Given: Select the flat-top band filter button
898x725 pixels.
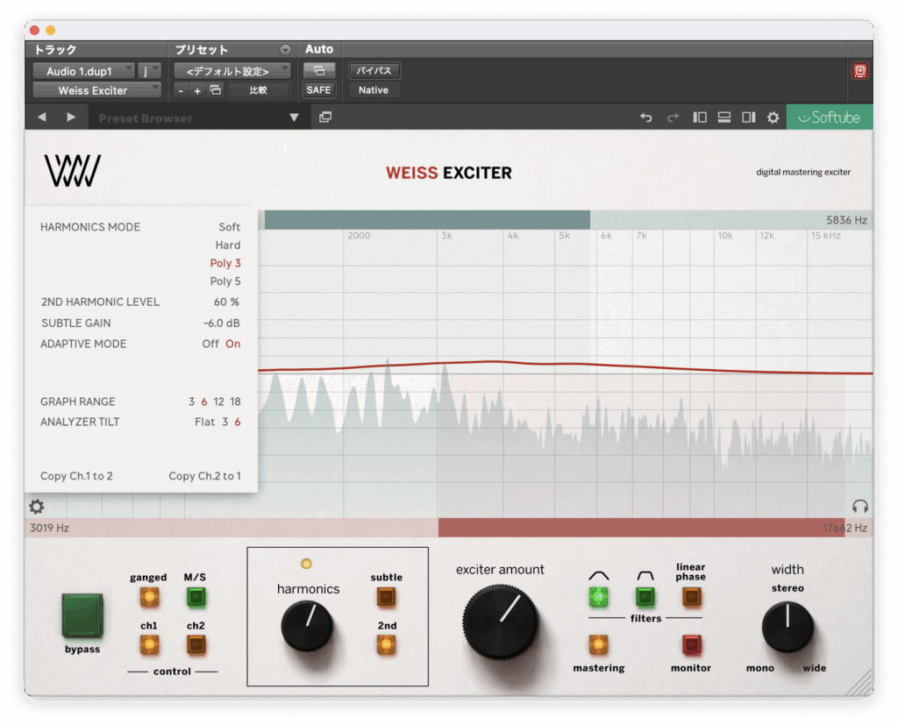Looking at the screenshot, I should (645, 597).
